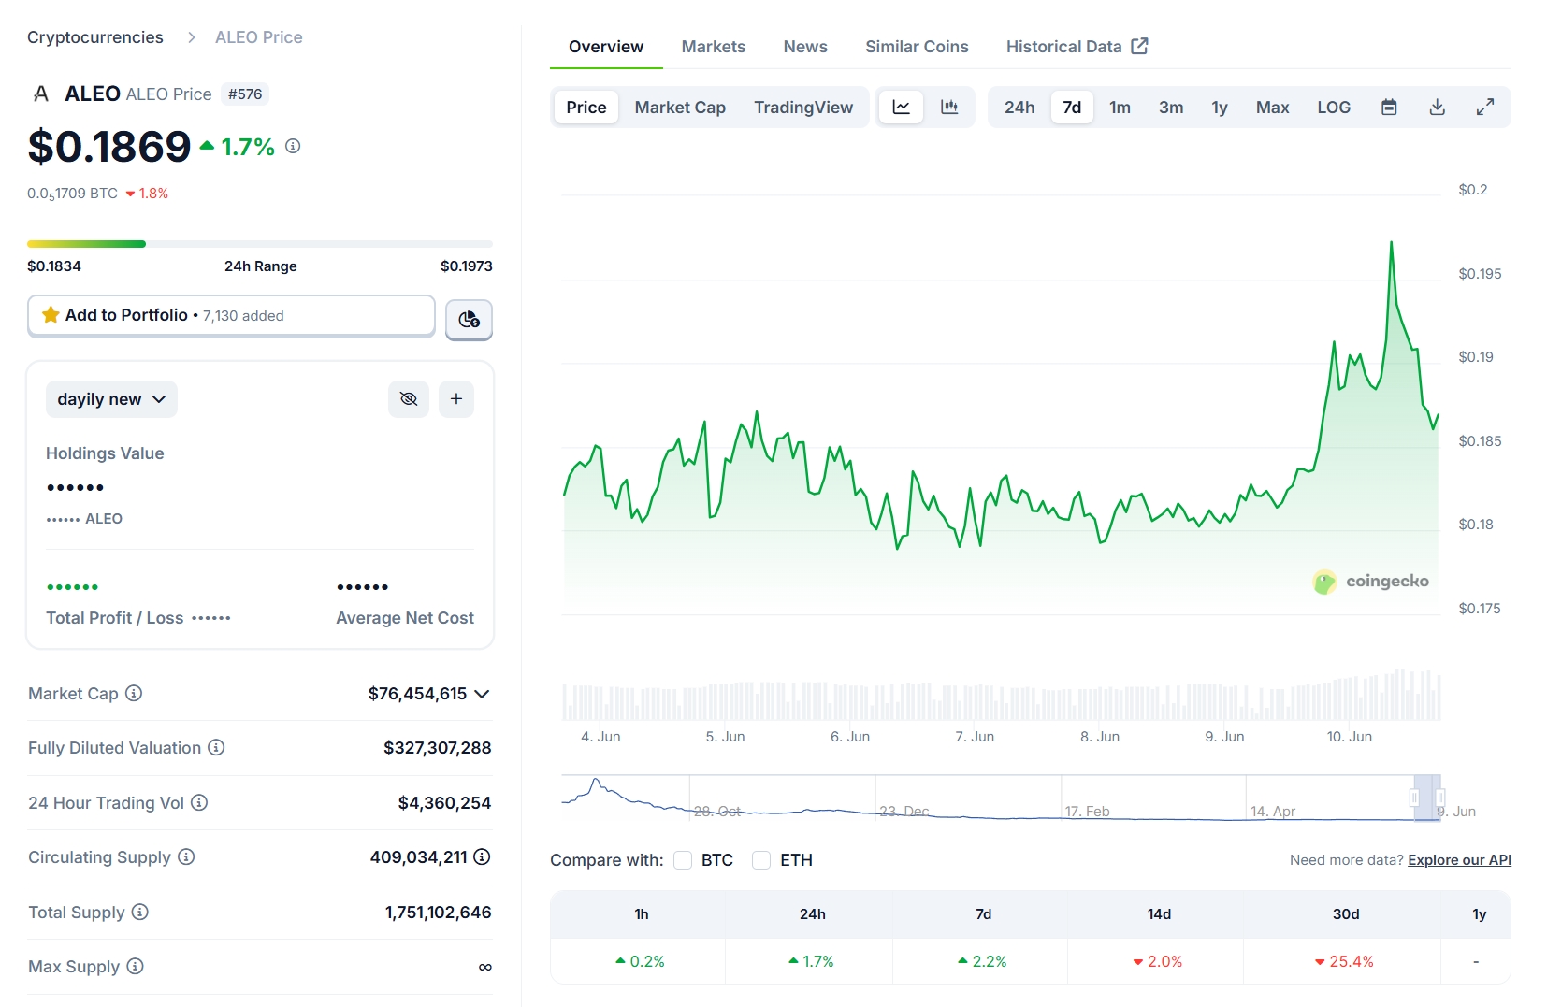Open the Overview tab
This screenshot has width=1547, height=1007.
coord(606,47)
